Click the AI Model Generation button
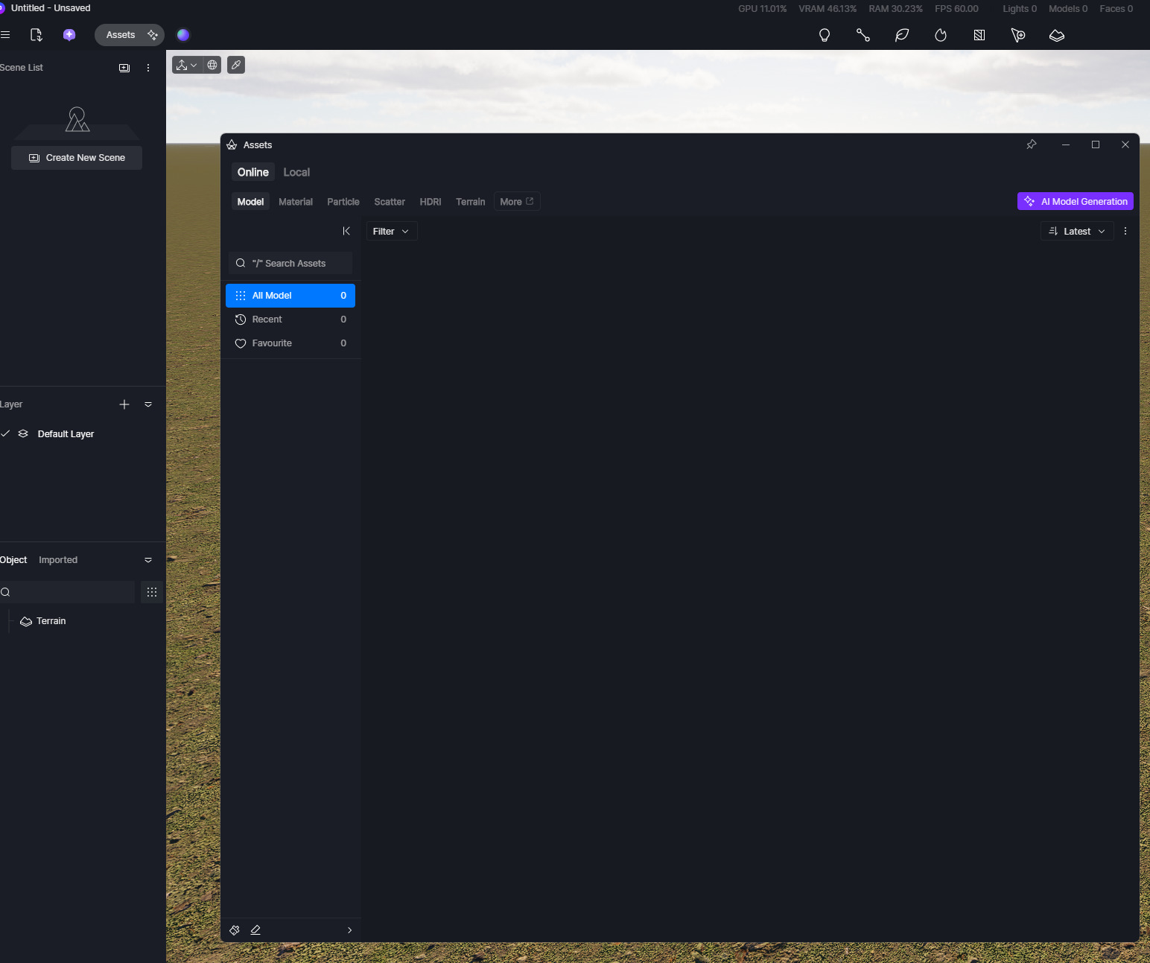Viewport: 1150px width, 963px height. click(1075, 201)
